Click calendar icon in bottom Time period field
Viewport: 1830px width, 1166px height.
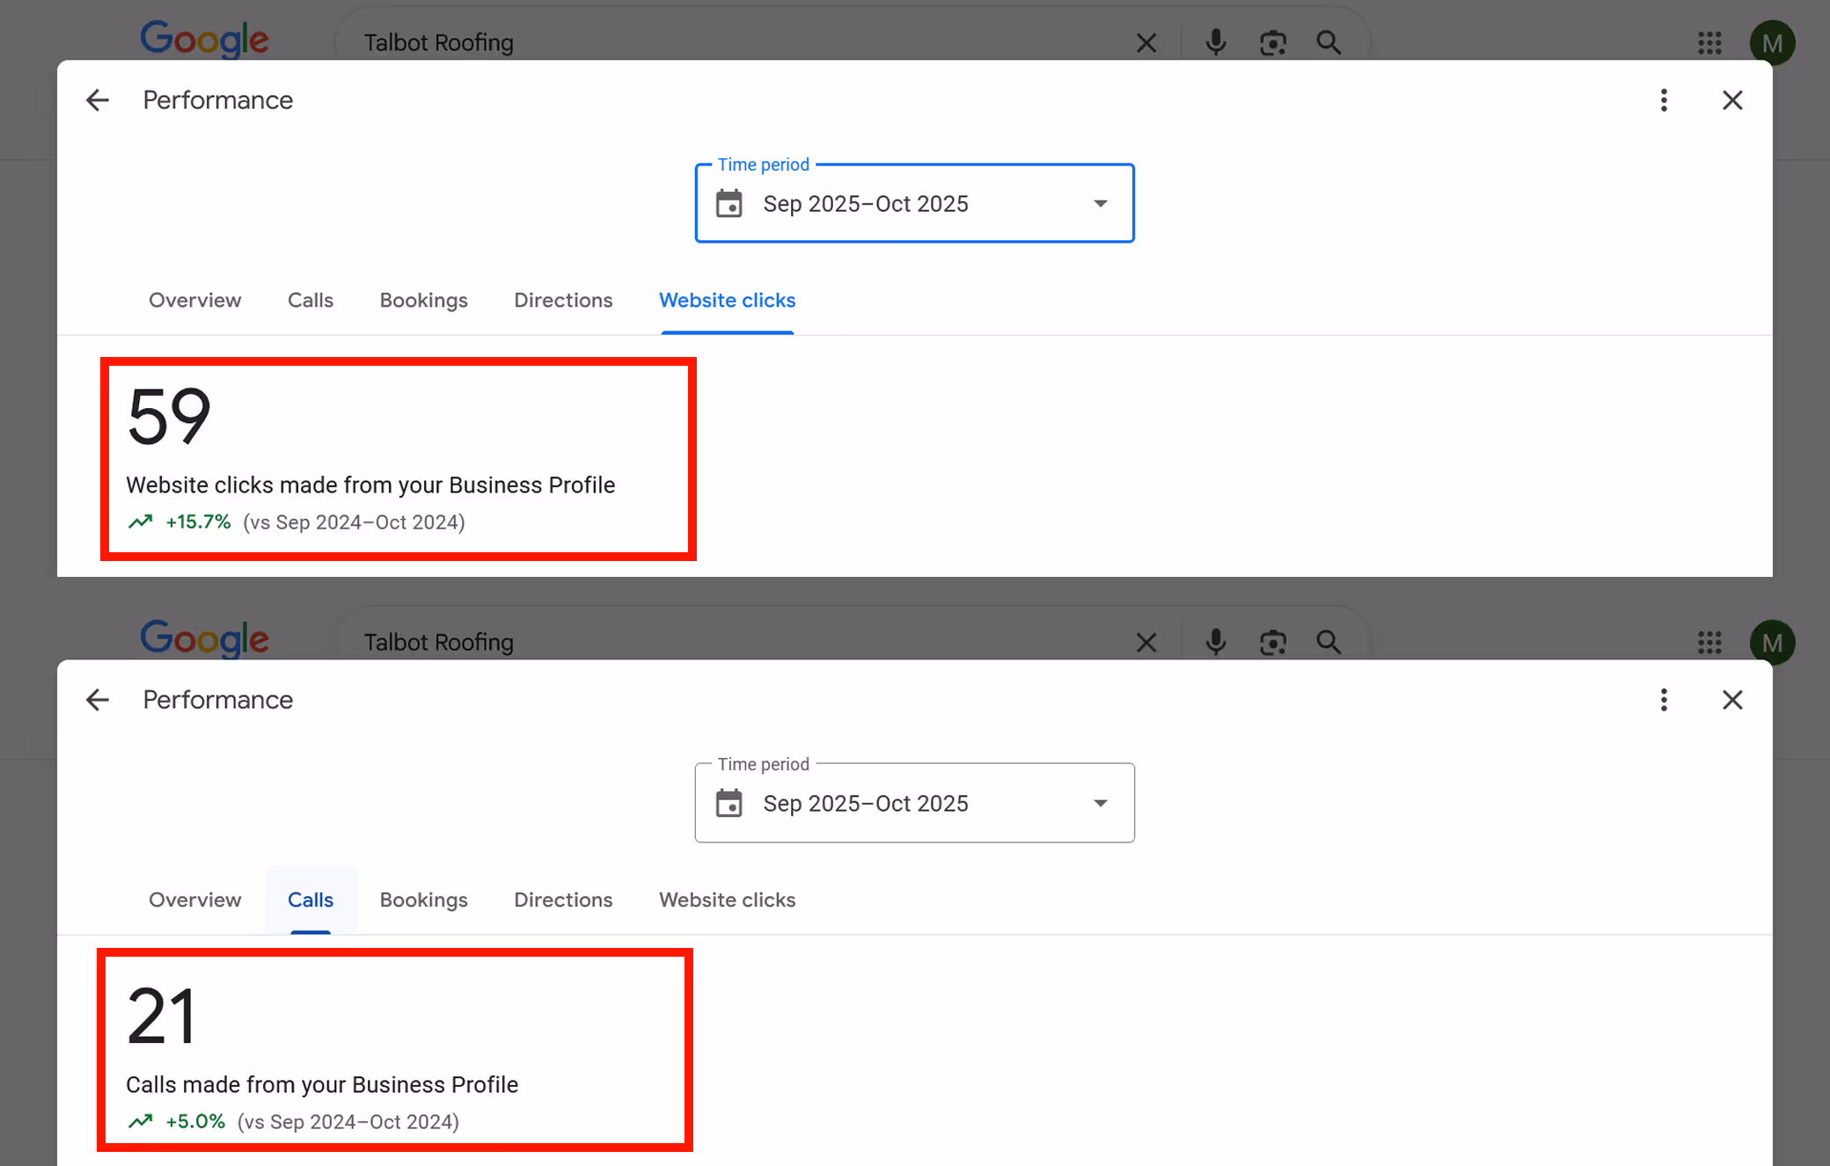pyautogui.click(x=729, y=803)
